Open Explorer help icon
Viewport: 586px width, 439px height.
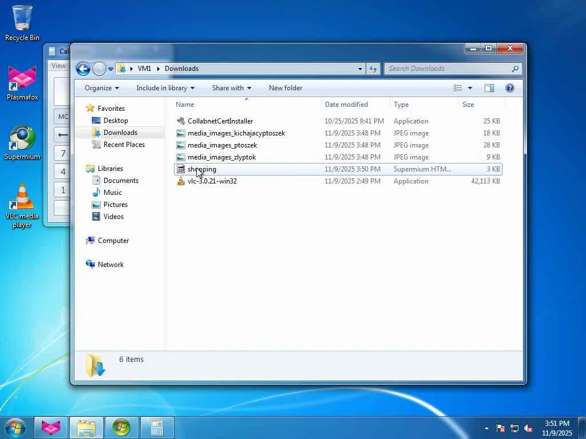510,88
